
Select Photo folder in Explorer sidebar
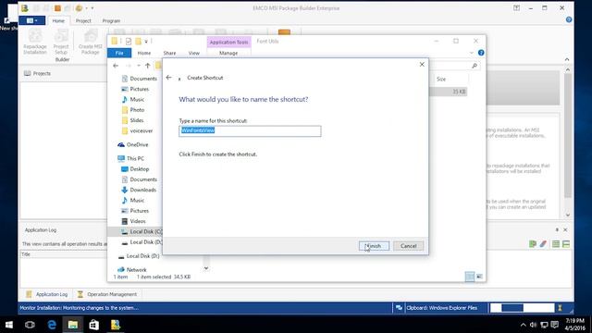click(x=133, y=110)
